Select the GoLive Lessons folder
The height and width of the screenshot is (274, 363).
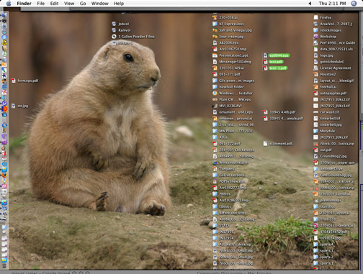215,175
